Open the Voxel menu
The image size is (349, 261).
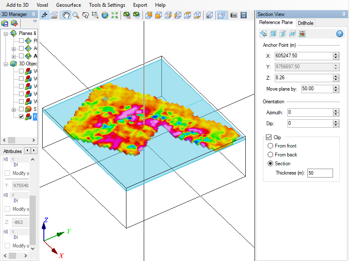coord(42,5)
